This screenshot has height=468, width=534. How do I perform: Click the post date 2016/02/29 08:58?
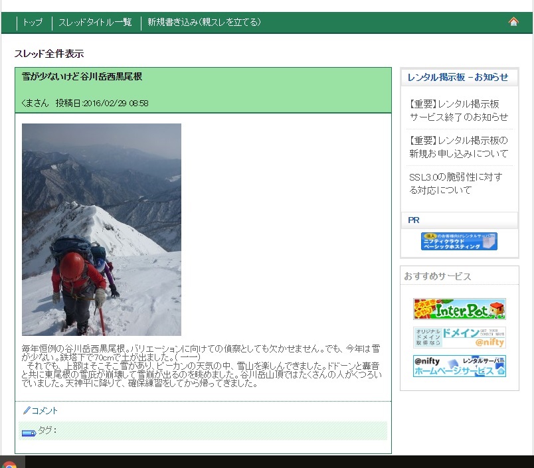(x=116, y=103)
